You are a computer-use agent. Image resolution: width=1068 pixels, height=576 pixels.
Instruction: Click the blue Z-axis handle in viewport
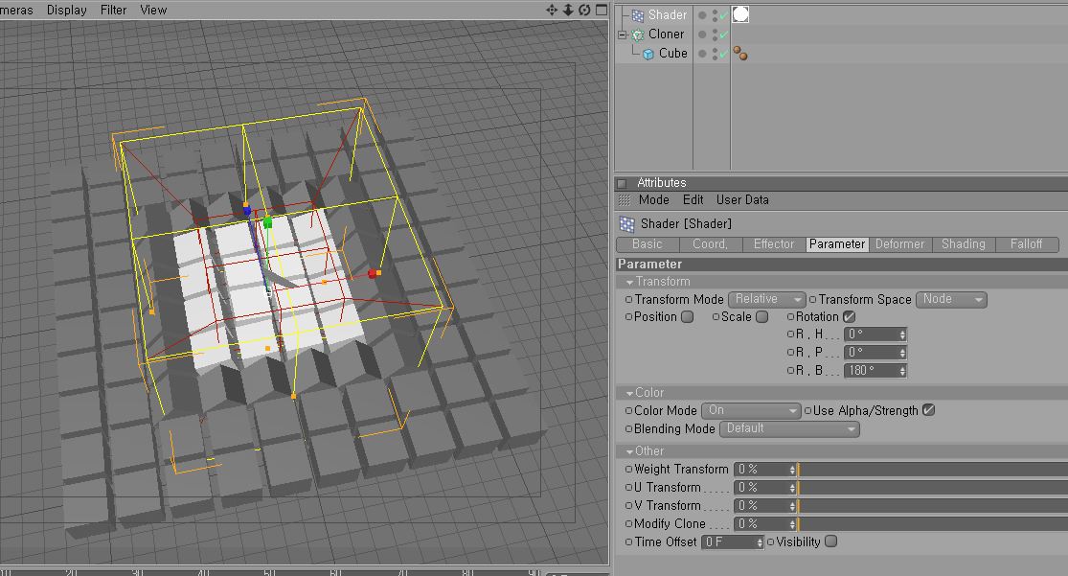[246, 210]
